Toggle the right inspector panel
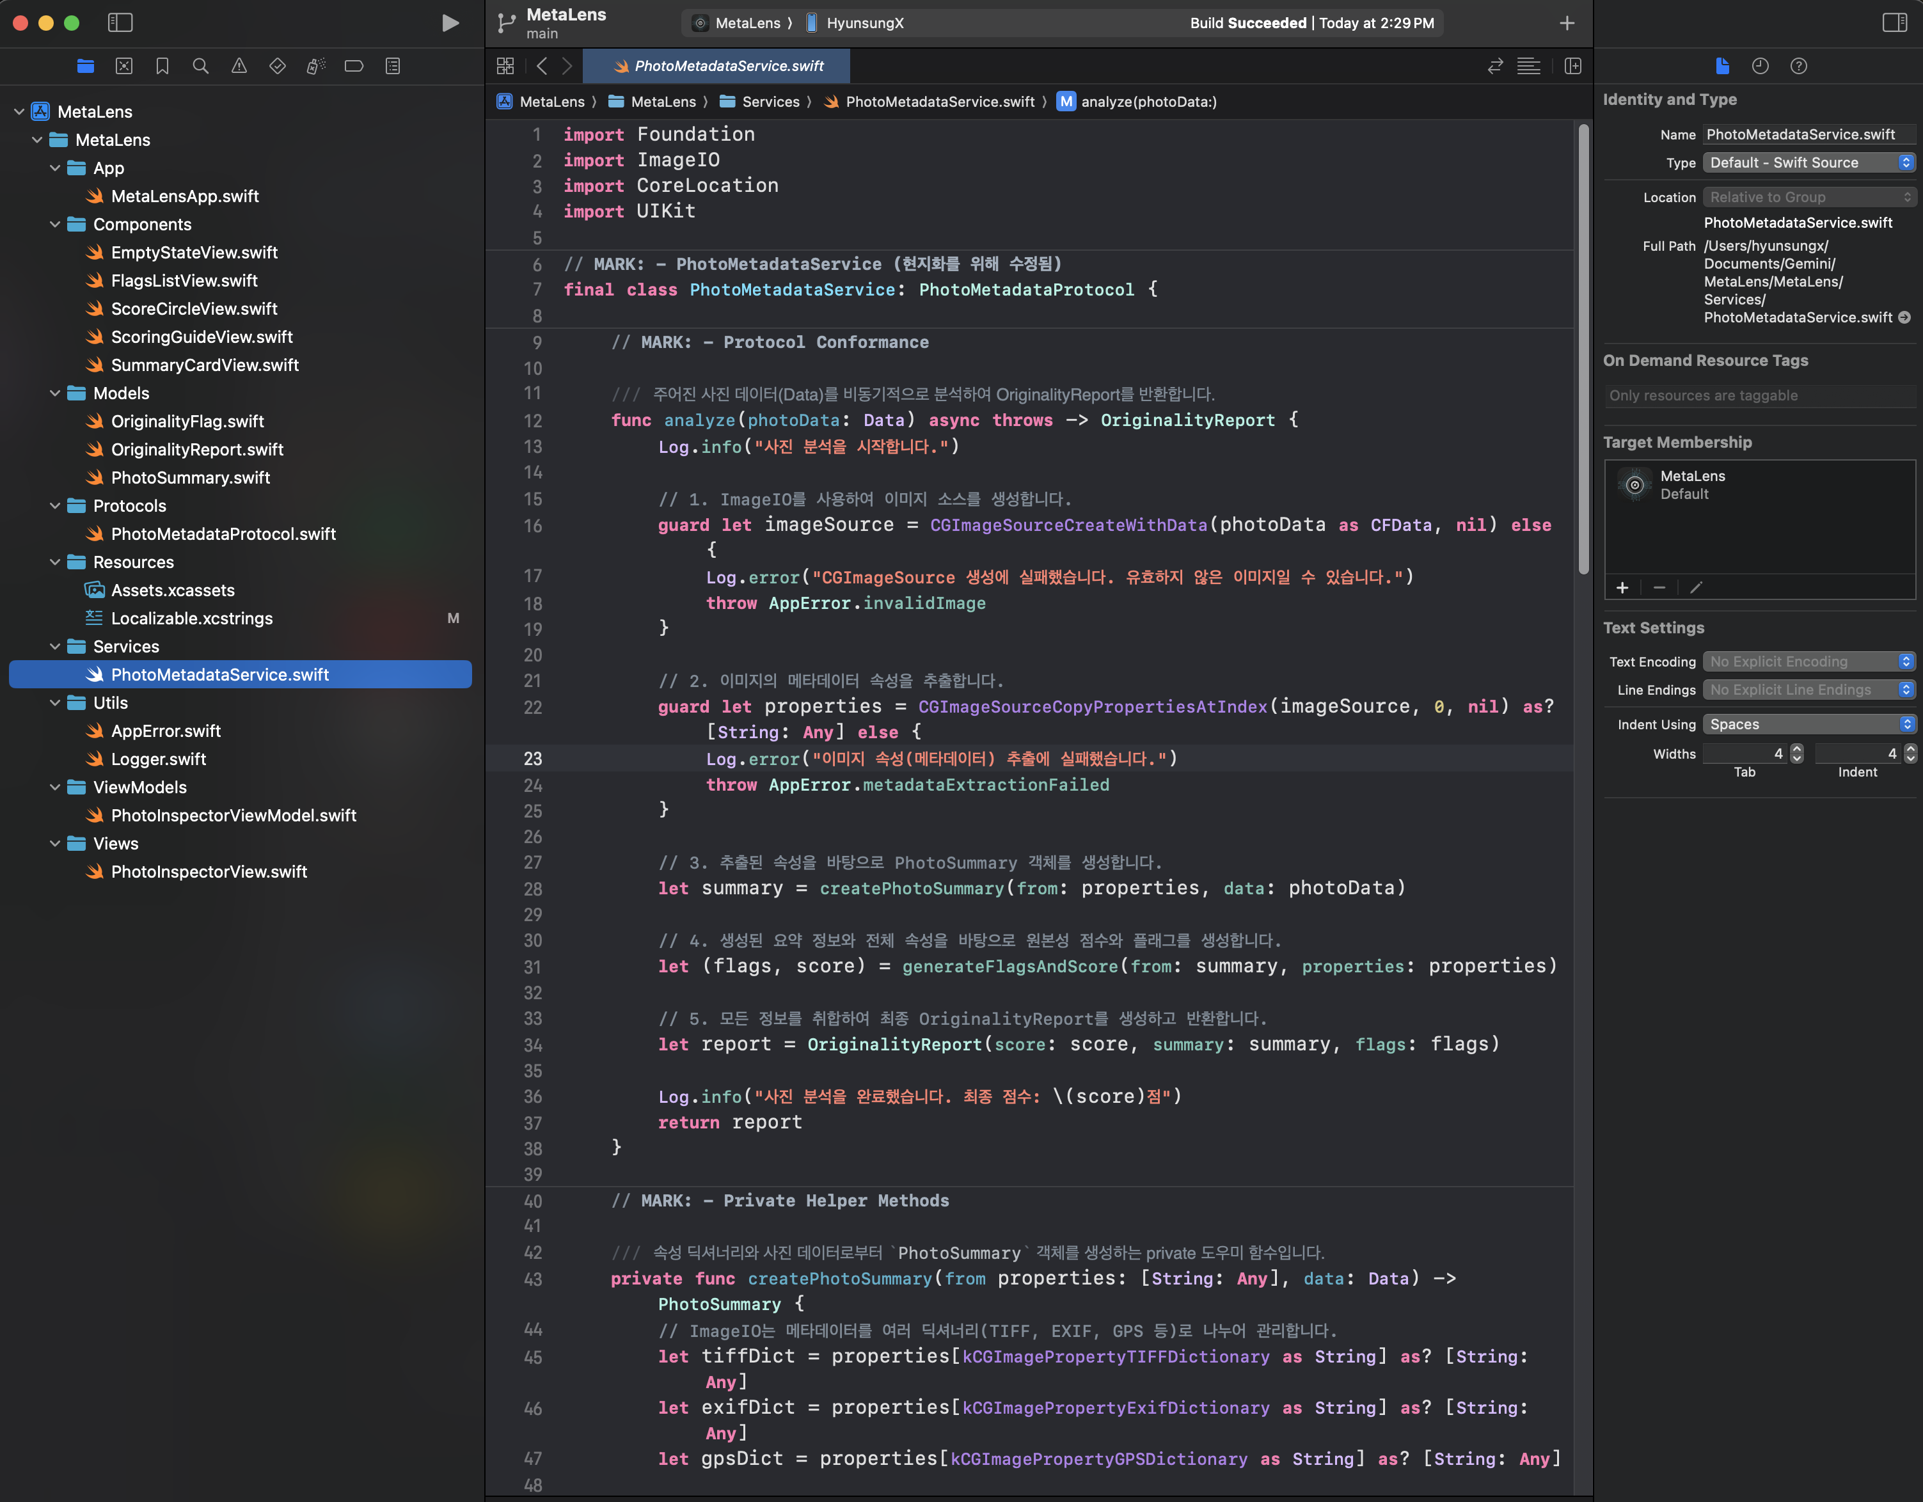1923x1502 pixels. point(1894,23)
